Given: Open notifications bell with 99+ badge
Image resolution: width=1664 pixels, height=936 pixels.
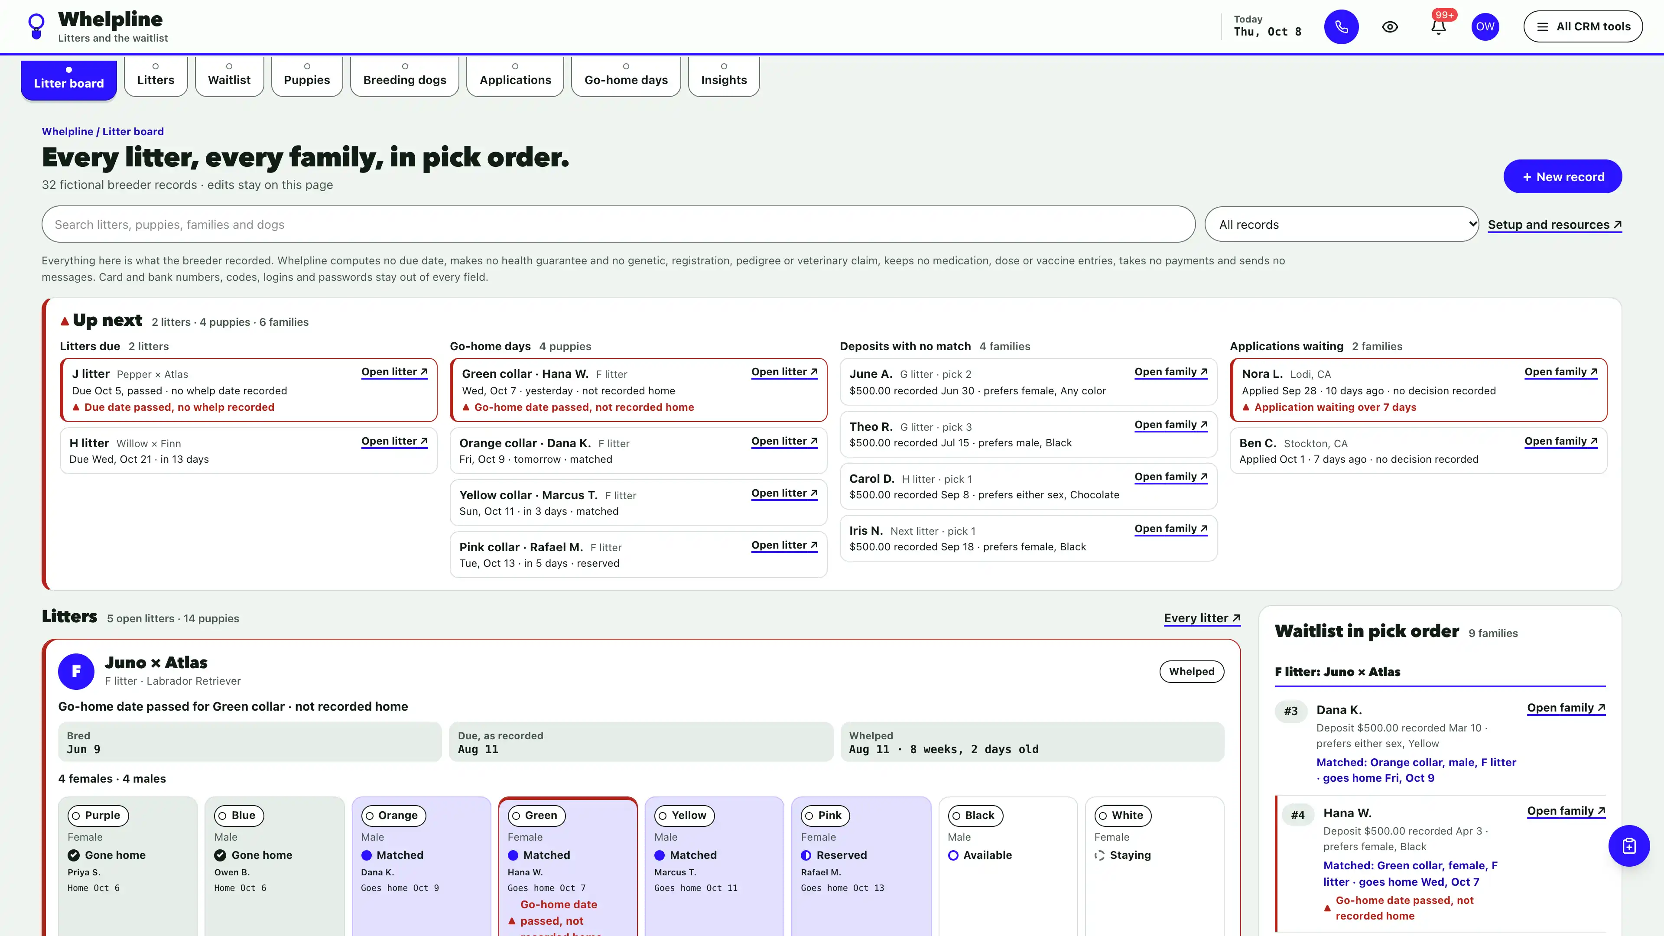Looking at the screenshot, I should click(1438, 26).
